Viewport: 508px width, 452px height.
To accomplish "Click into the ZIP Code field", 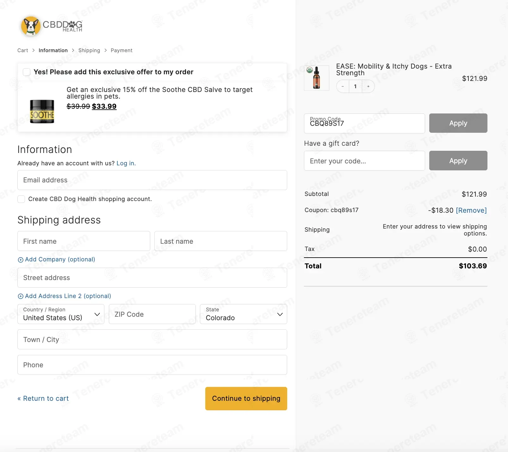I will coord(152,314).
